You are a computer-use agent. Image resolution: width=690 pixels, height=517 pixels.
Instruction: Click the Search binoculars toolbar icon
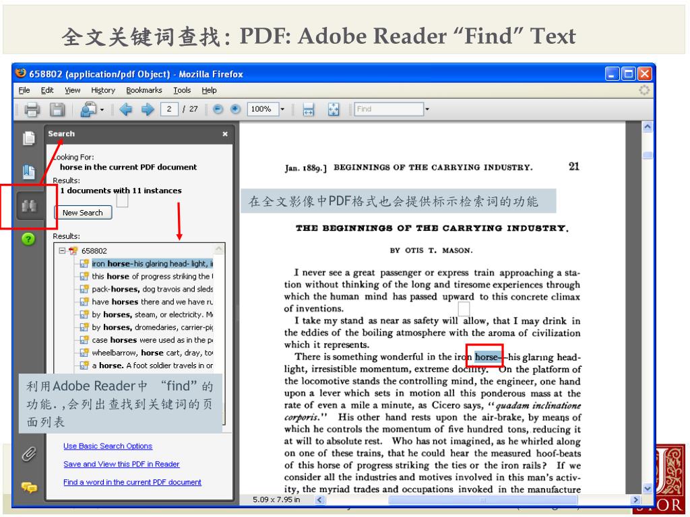click(88, 110)
